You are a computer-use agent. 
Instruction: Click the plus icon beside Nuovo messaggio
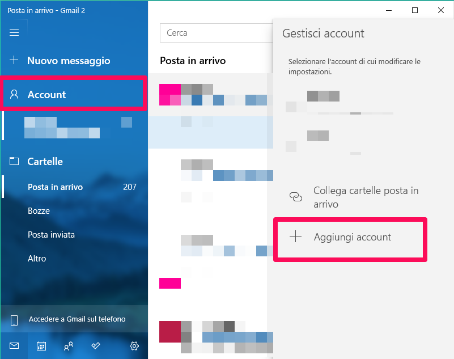pos(14,60)
